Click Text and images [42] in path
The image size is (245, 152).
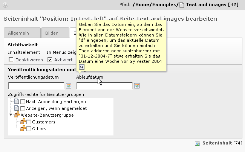(212, 5)
